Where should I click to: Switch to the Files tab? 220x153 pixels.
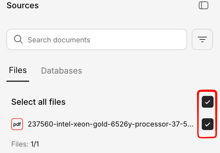(x=18, y=70)
